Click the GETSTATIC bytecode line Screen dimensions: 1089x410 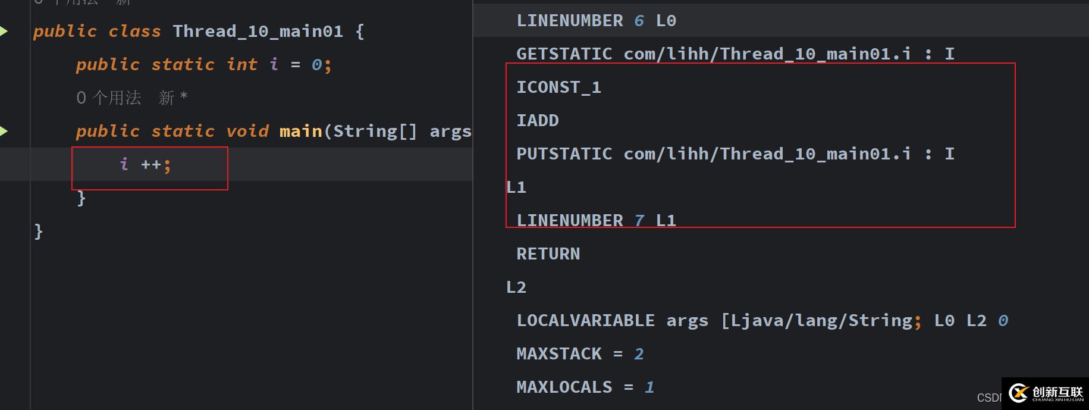tap(735, 54)
